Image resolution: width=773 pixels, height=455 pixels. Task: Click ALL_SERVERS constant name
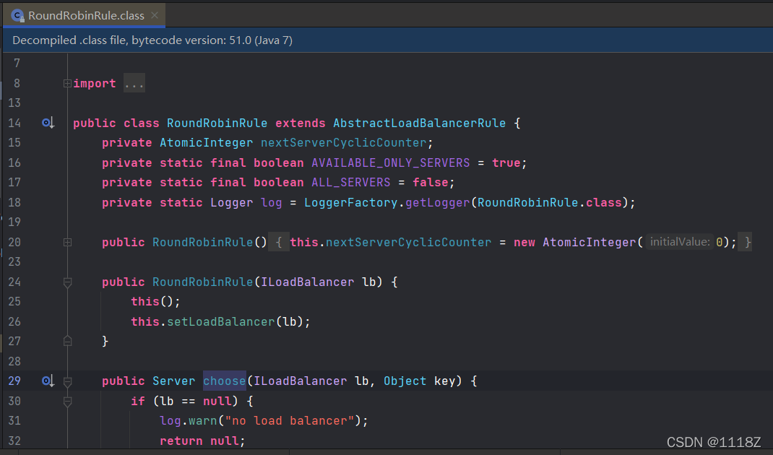(351, 183)
